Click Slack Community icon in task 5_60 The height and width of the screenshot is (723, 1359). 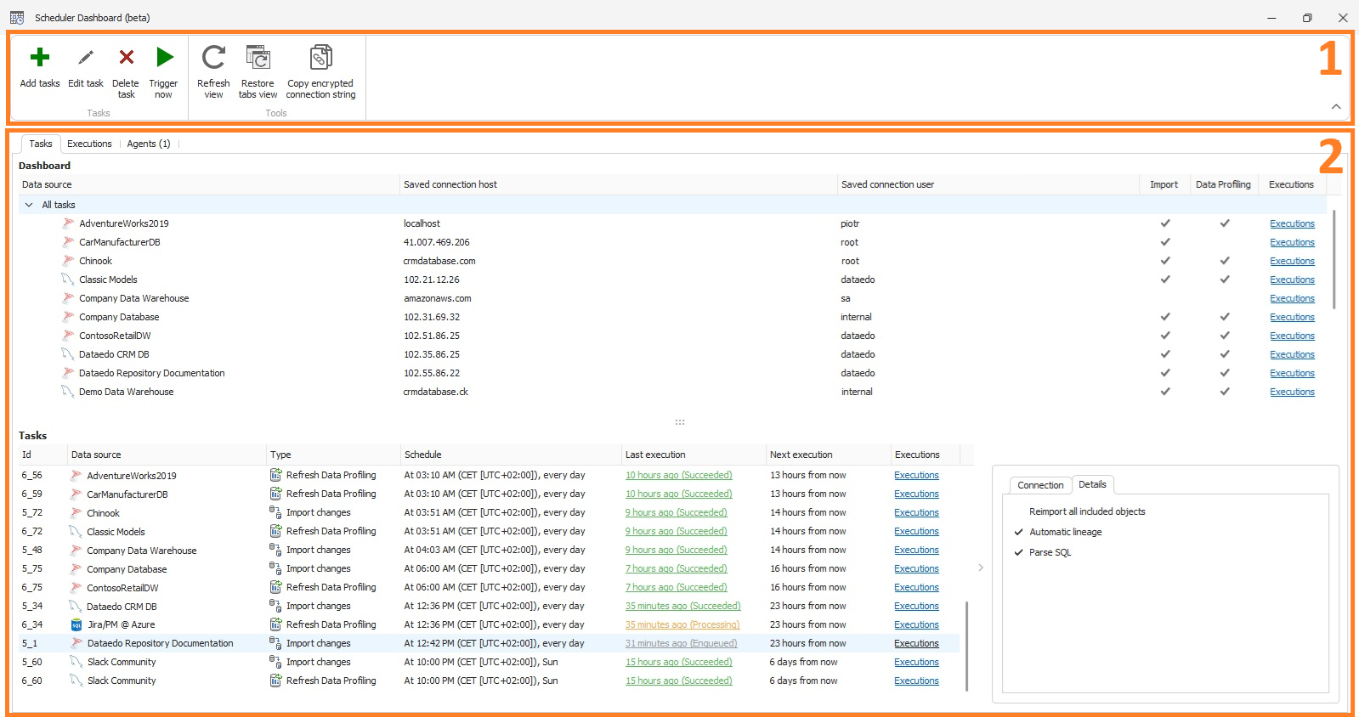[76, 662]
